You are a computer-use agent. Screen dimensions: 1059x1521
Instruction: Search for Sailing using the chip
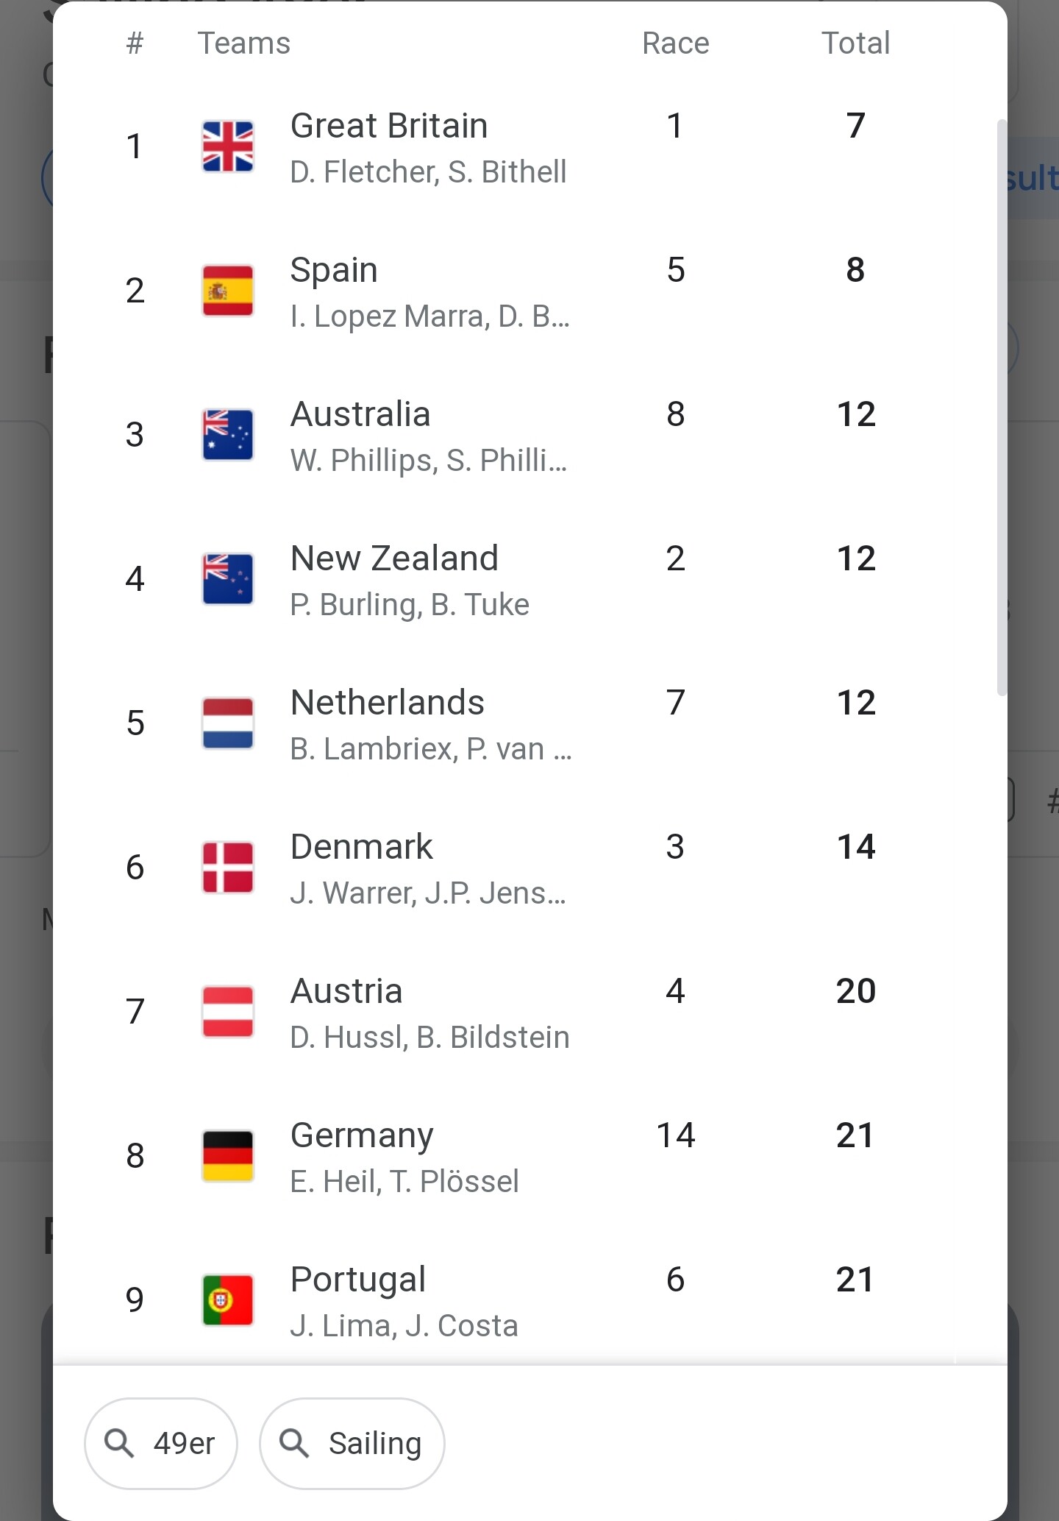(352, 1444)
